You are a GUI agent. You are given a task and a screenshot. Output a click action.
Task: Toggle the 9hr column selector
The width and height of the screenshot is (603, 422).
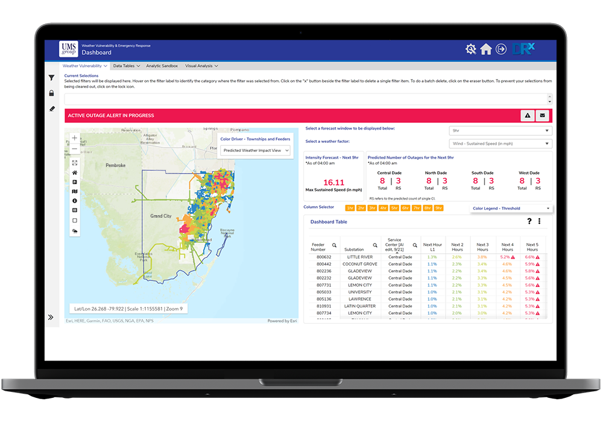click(437, 208)
